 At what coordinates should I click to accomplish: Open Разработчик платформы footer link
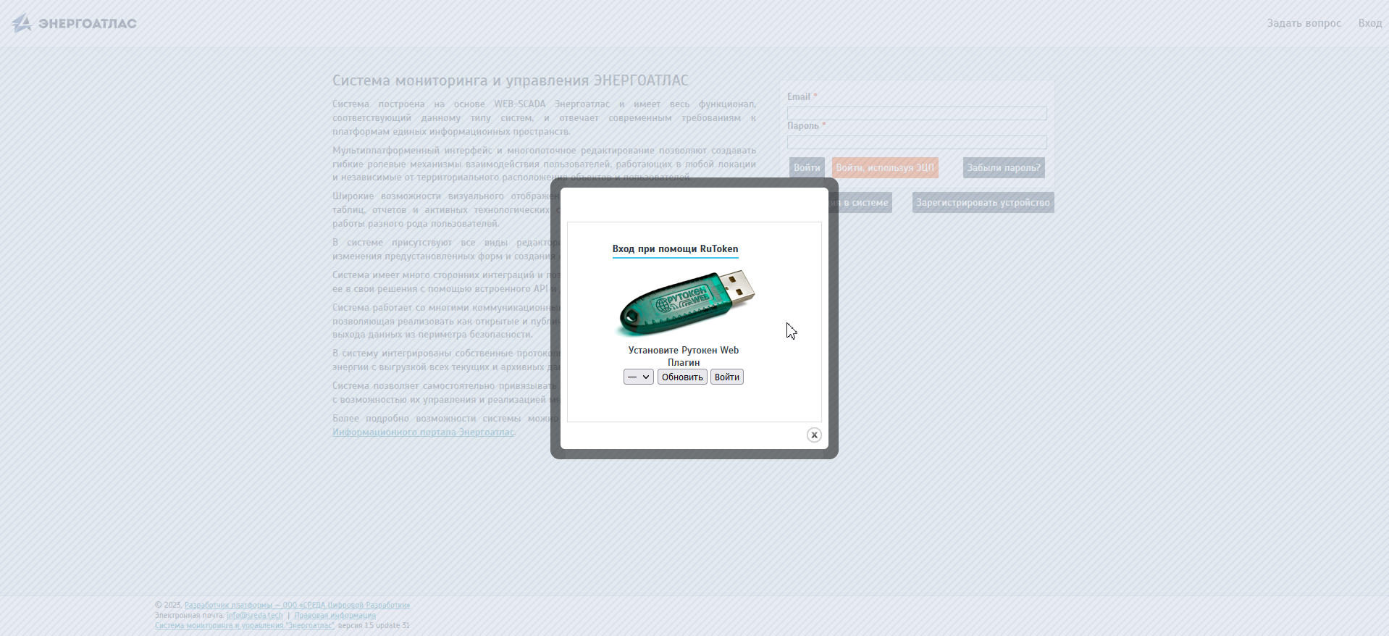coord(297,605)
